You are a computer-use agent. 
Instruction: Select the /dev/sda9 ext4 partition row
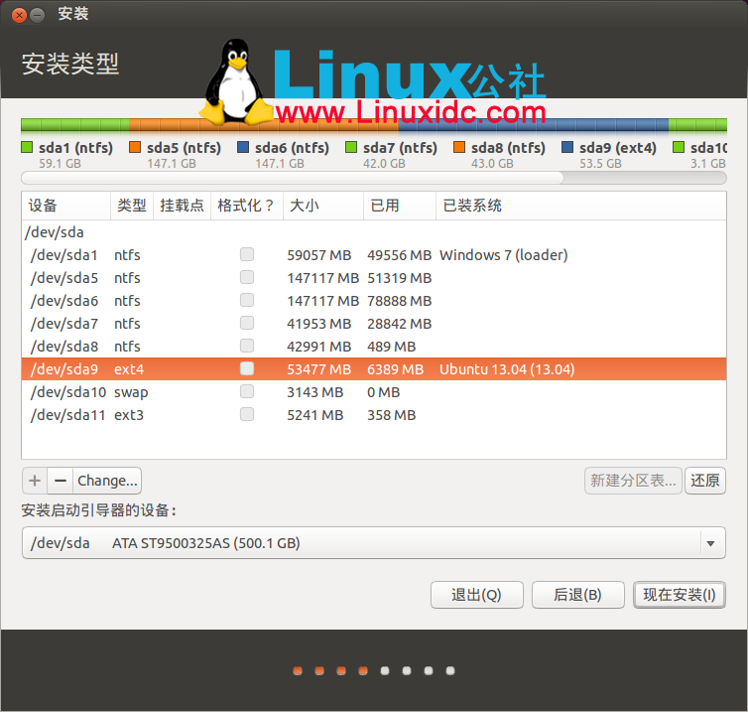[x=374, y=369]
